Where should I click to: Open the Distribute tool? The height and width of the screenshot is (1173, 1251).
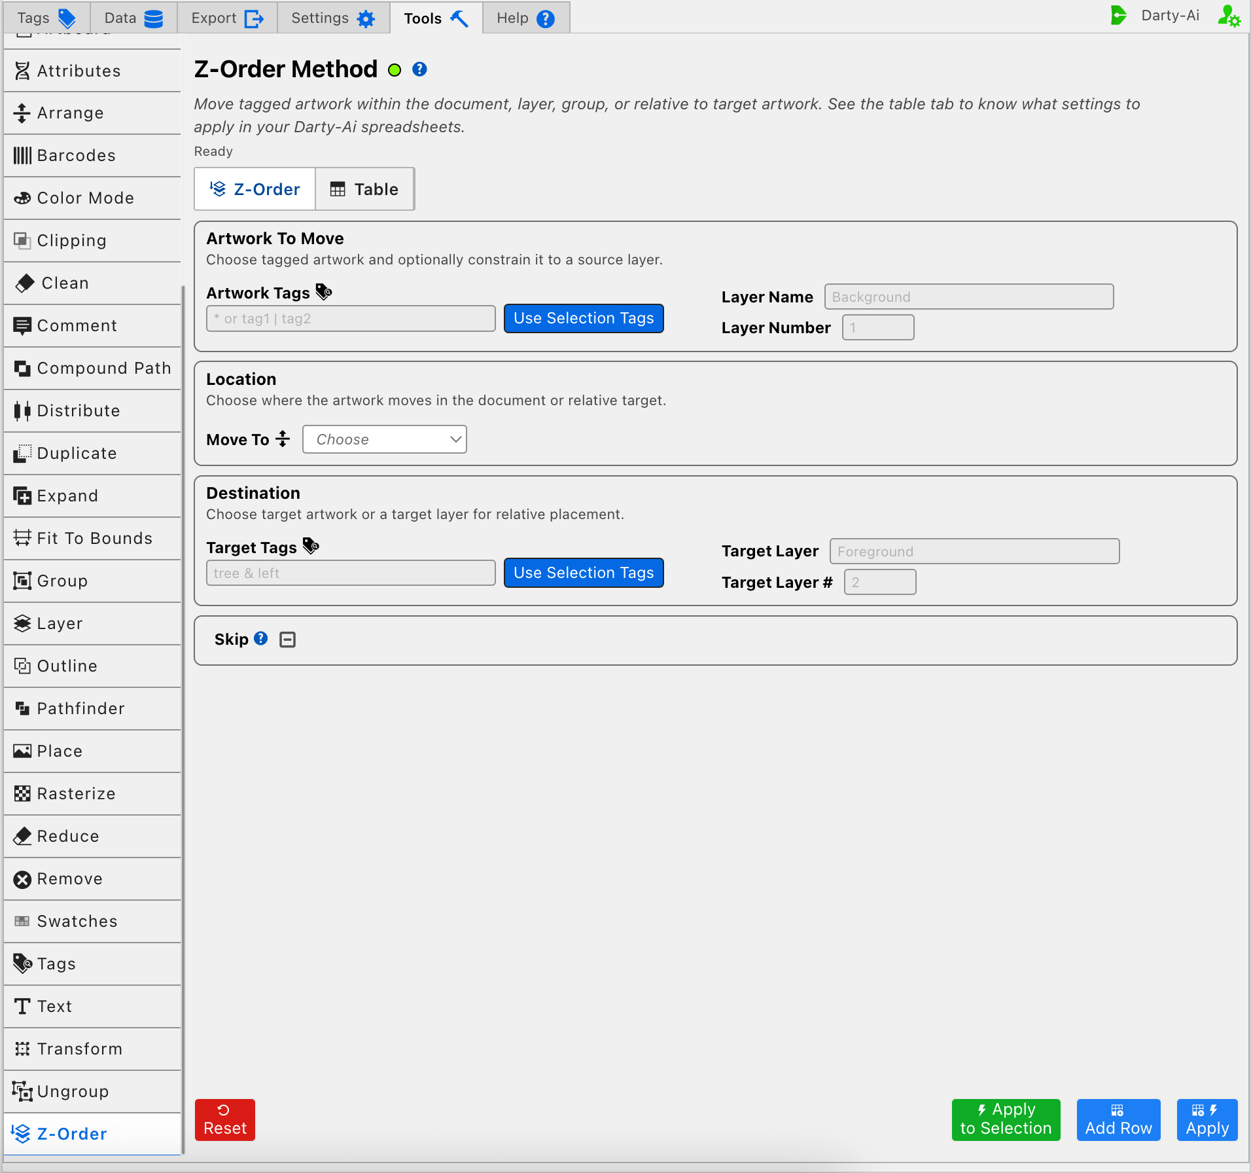(92, 411)
